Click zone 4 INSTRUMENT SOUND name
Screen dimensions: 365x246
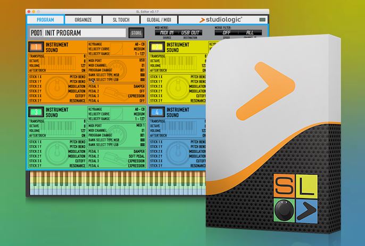click(178, 112)
